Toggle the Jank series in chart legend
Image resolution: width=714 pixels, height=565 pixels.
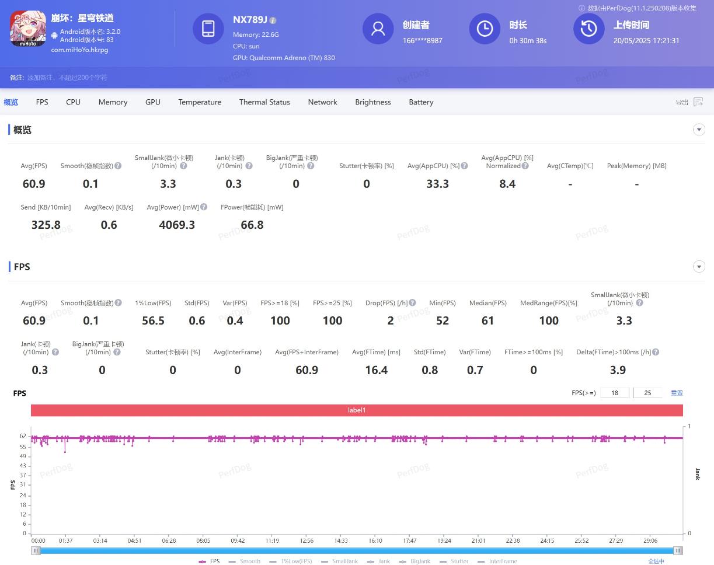(x=378, y=561)
